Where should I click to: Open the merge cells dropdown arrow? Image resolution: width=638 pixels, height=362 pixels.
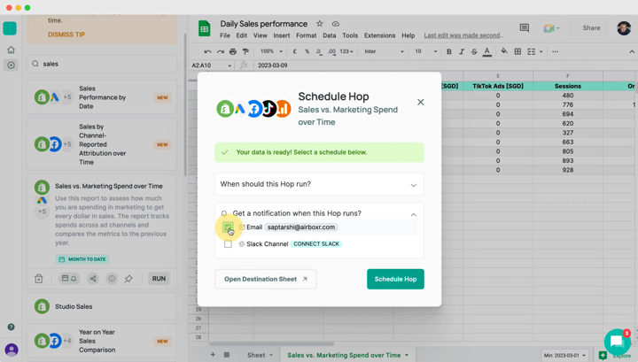(x=541, y=51)
